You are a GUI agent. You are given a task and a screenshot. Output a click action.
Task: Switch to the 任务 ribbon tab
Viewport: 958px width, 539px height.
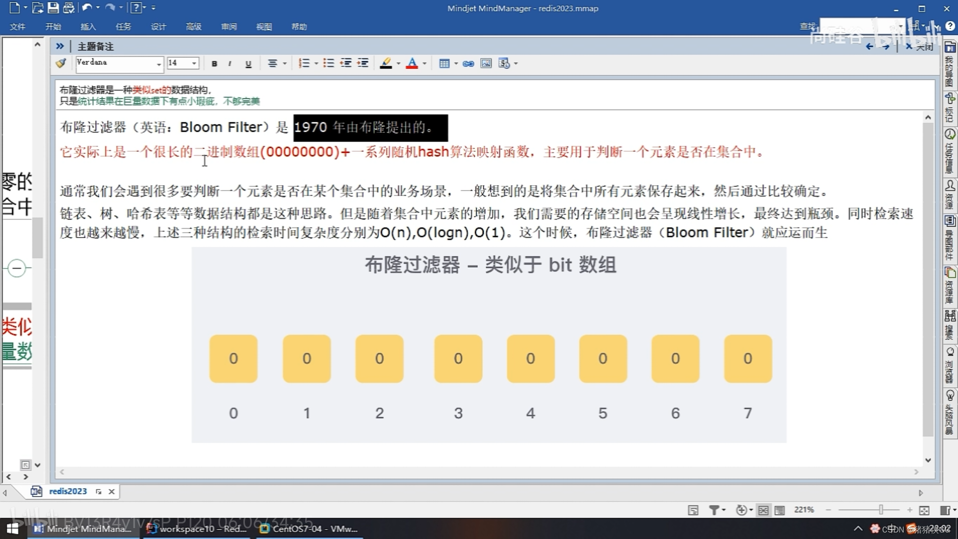coord(123,26)
